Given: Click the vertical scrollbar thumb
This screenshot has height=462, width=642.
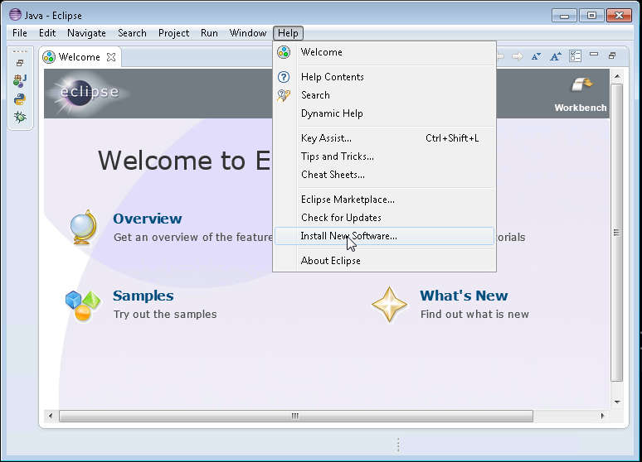Looking at the screenshot, I should pos(617,233).
